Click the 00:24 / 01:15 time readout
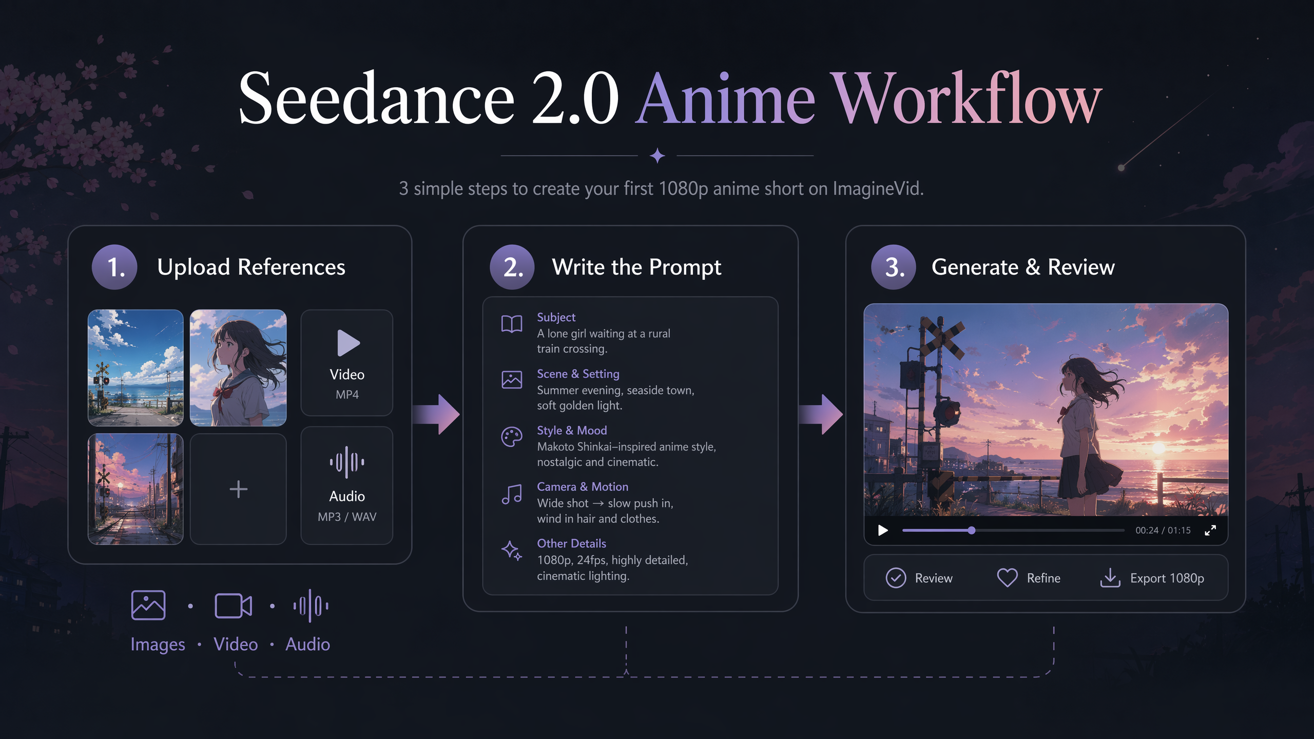 (1163, 530)
